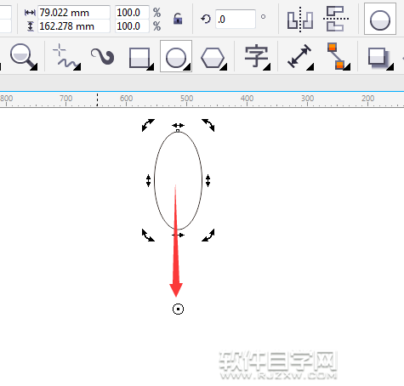Open the Polygon tool flyout arrow
The height and width of the screenshot is (386, 404).
pos(224,67)
